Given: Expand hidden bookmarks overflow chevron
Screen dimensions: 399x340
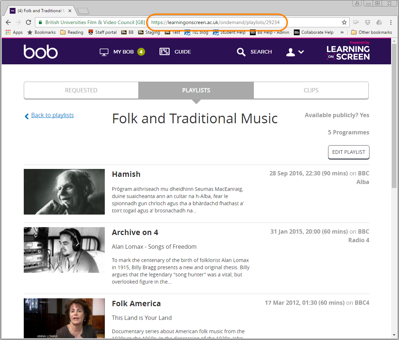Looking at the screenshot, I should point(342,32).
